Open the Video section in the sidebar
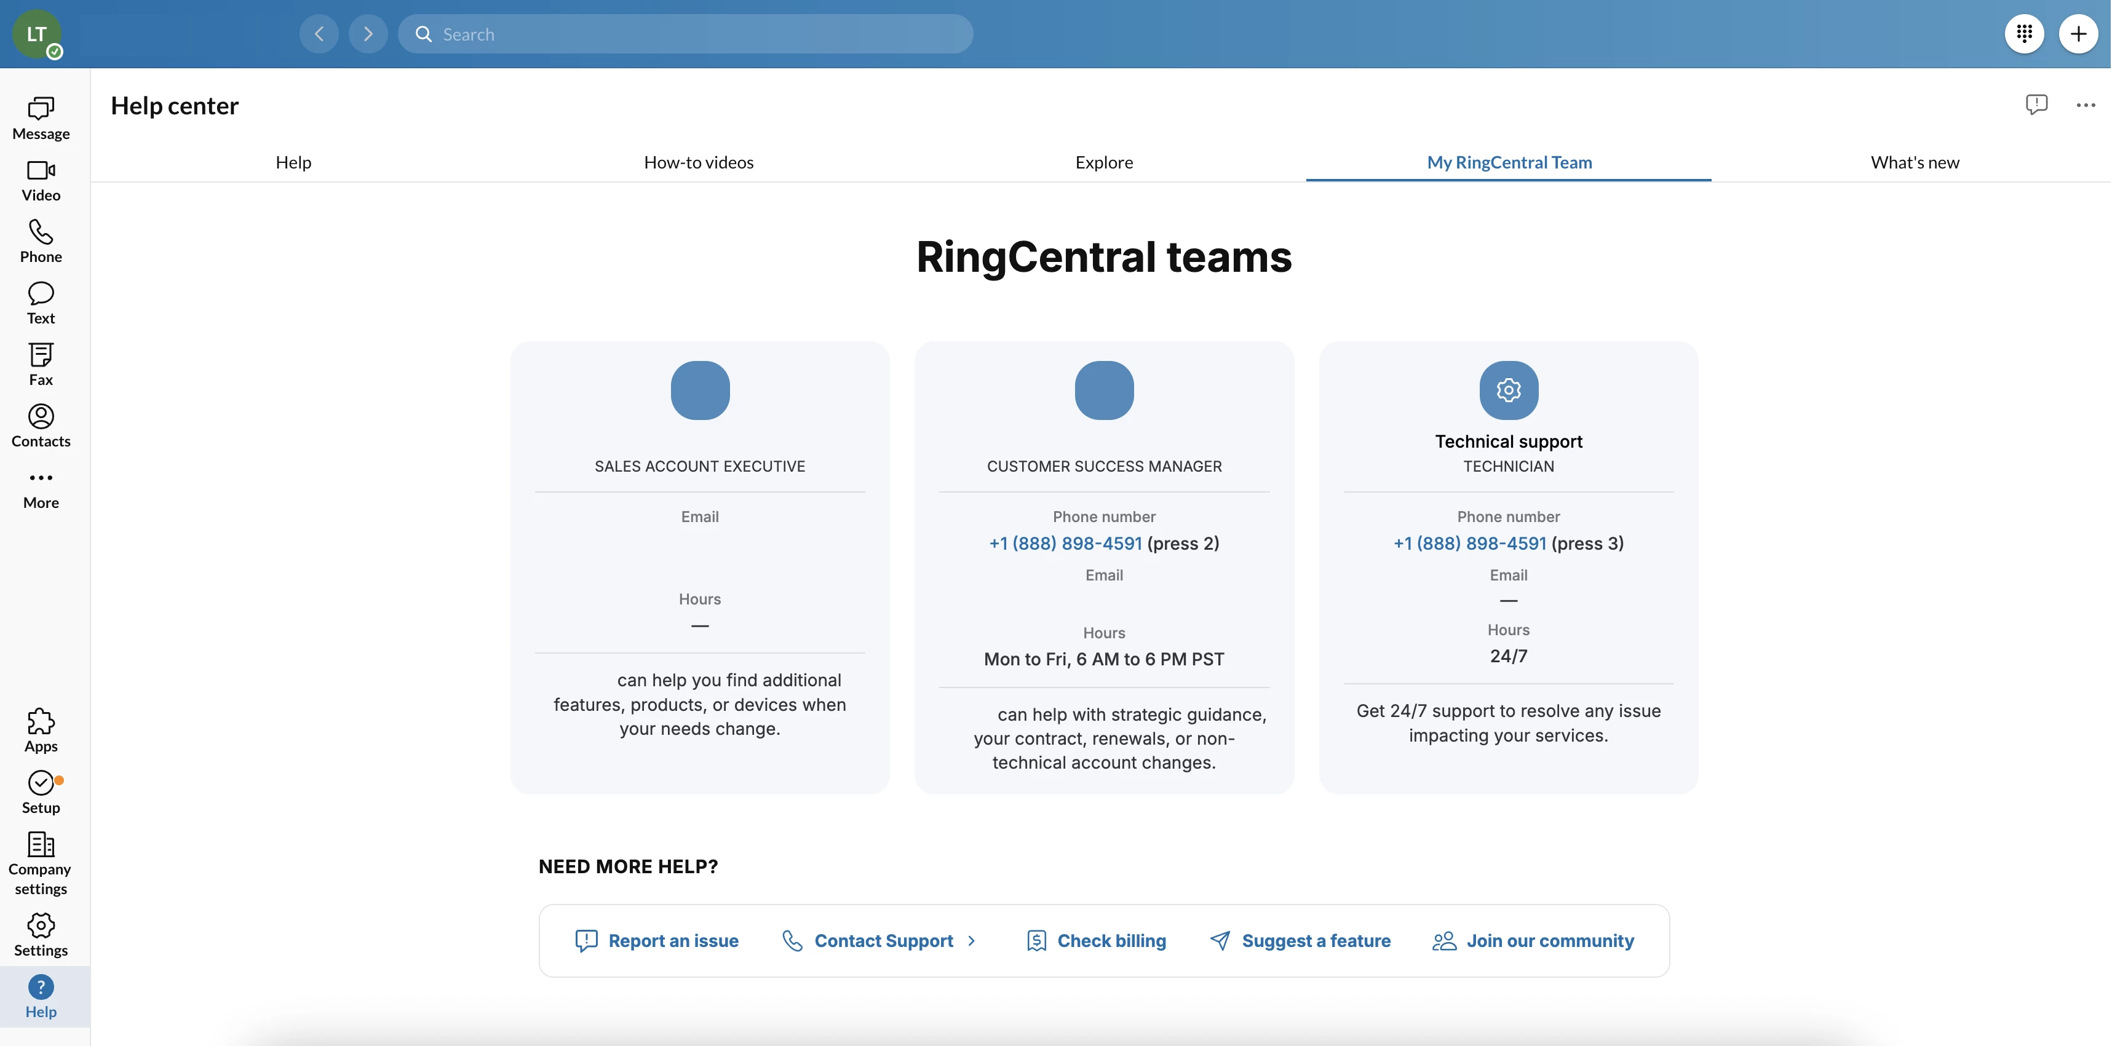This screenshot has width=2112, height=1046. coord(41,180)
